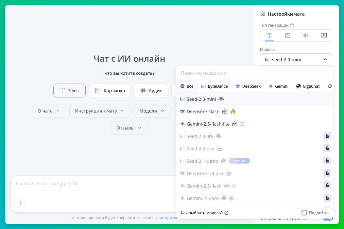Choose Seed-2.1-turbo from model list
This screenshot has height=229, width=344.
pyautogui.click(x=255, y=161)
